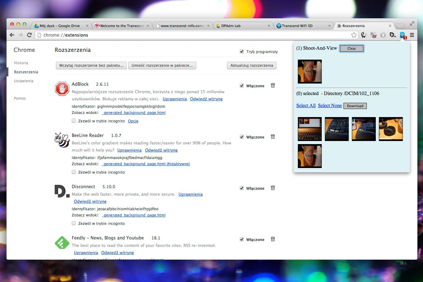423x282 pixels.
Task: Click Wczytaj rozszerzenie bez pakietu button
Action: pos(91,66)
